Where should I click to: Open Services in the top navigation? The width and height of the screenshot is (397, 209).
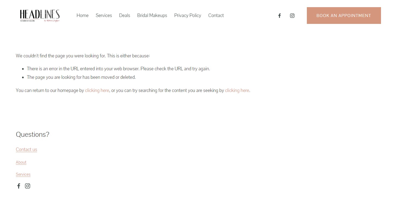pyautogui.click(x=104, y=16)
